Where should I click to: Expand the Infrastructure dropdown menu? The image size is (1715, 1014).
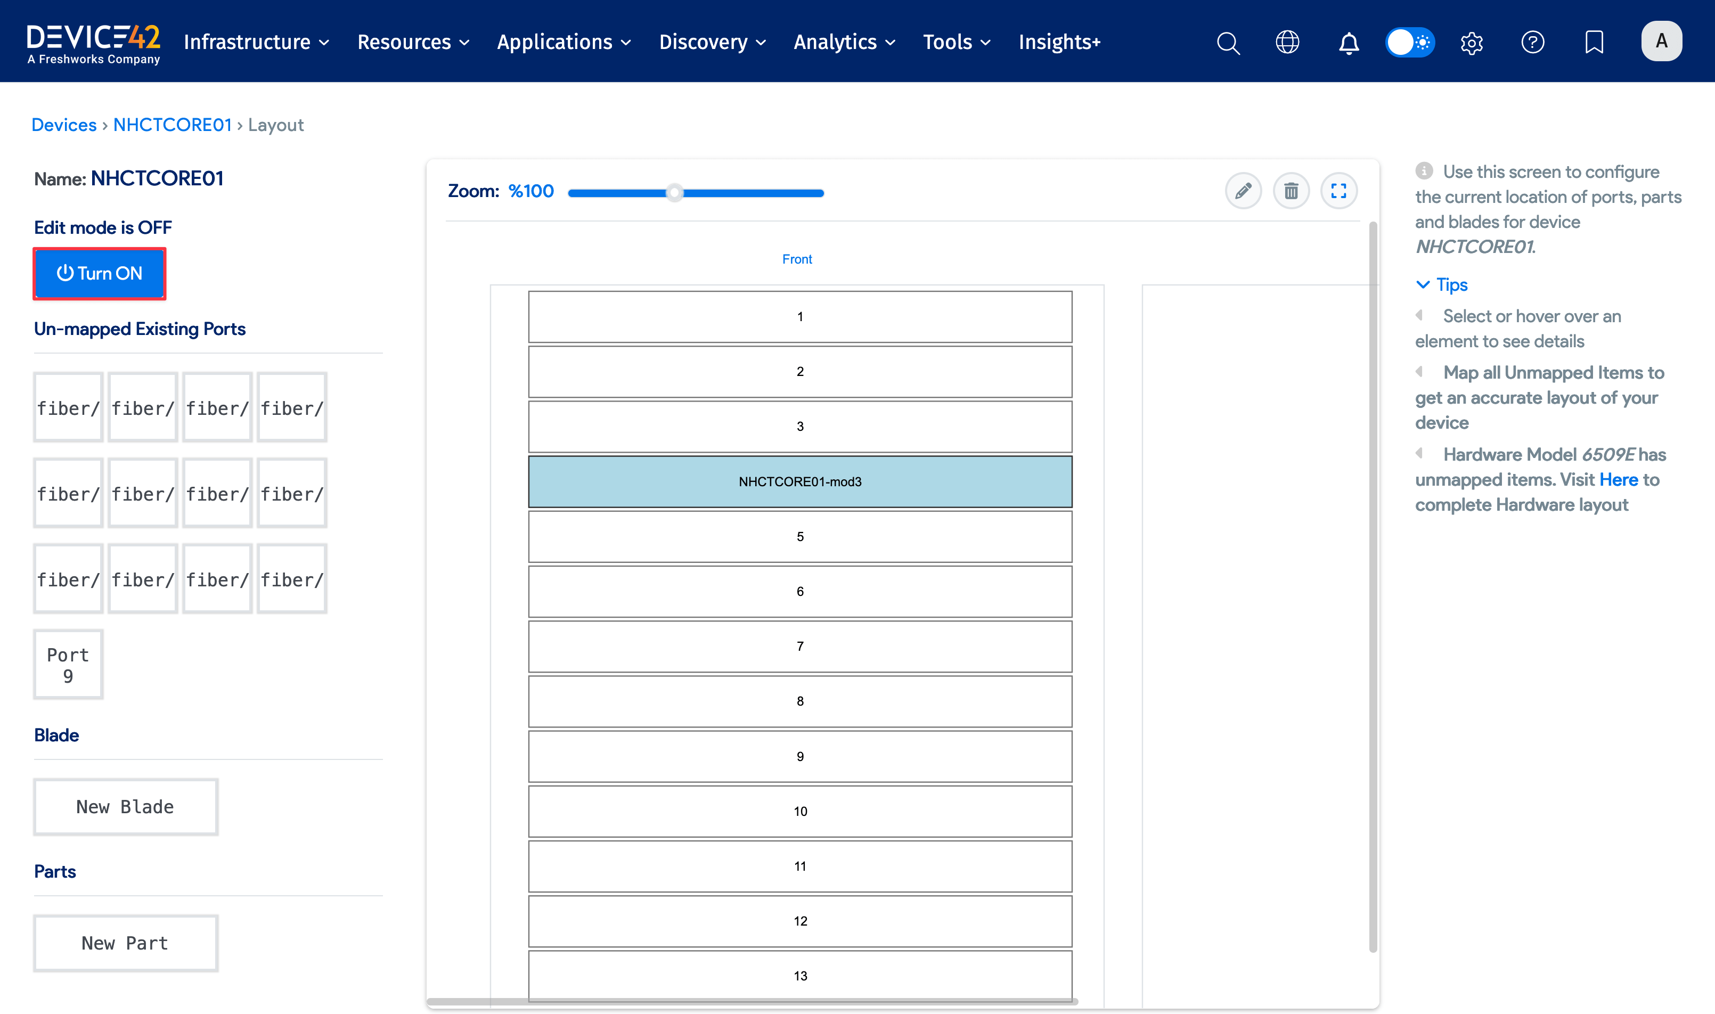[256, 43]
